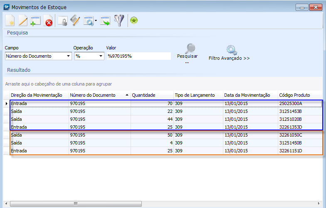Open dropdown arrow beside the gear window icon
The width and height of the screenshot is (326, 208).
pyautogui.click(x=96, y=21)
